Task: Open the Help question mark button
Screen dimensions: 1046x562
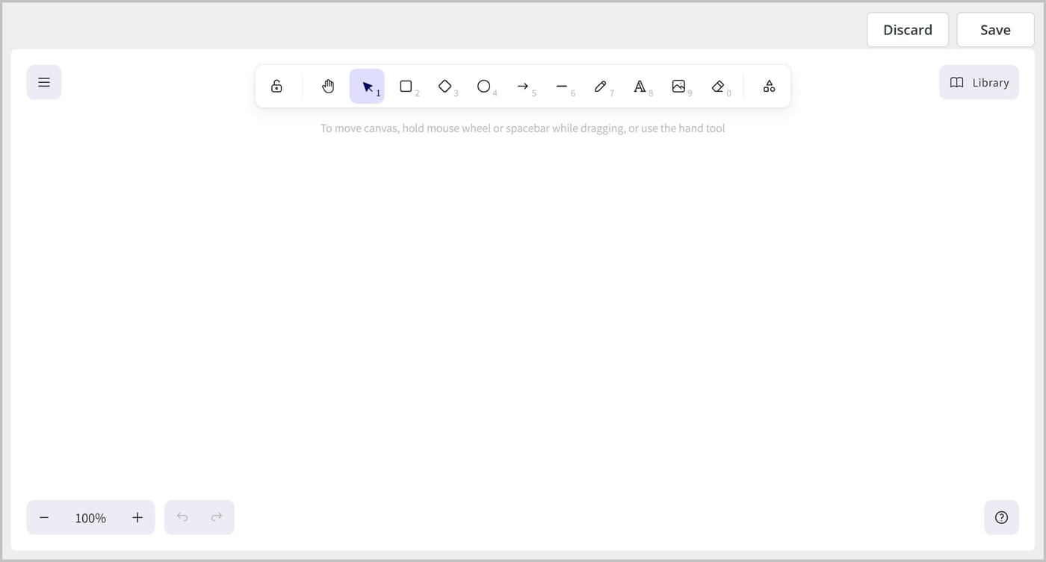Action: 1001,517
